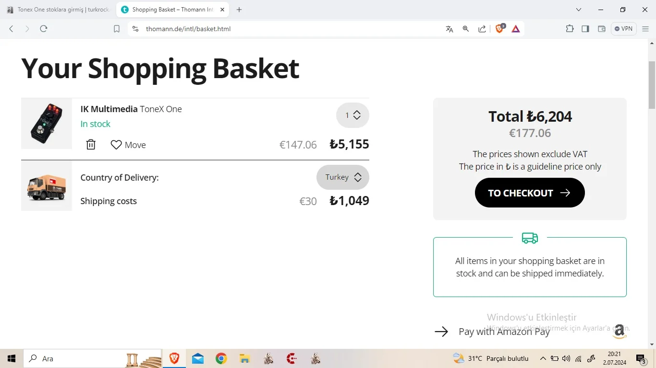
Task: Click the share page icon
Action: [x=482, y=29]
